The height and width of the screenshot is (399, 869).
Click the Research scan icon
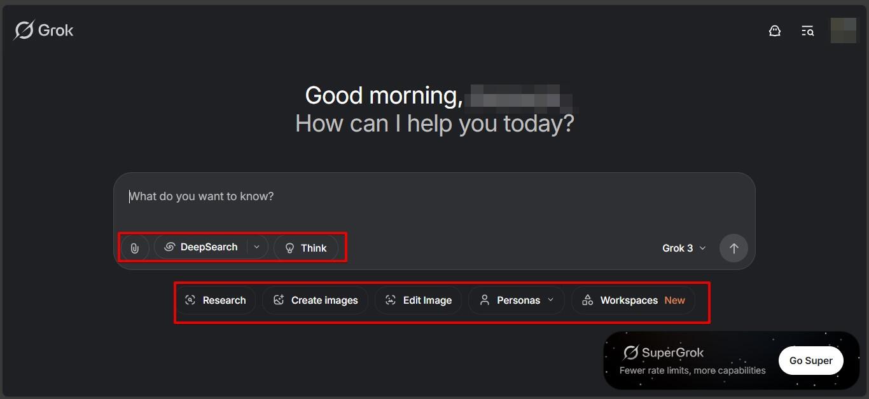point(190,300)
